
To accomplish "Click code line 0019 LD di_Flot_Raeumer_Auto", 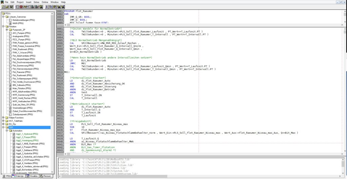I will coord(90,81).
